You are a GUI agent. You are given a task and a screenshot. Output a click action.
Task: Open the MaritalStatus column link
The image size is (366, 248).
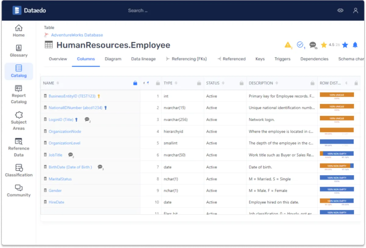click(60, 179)
